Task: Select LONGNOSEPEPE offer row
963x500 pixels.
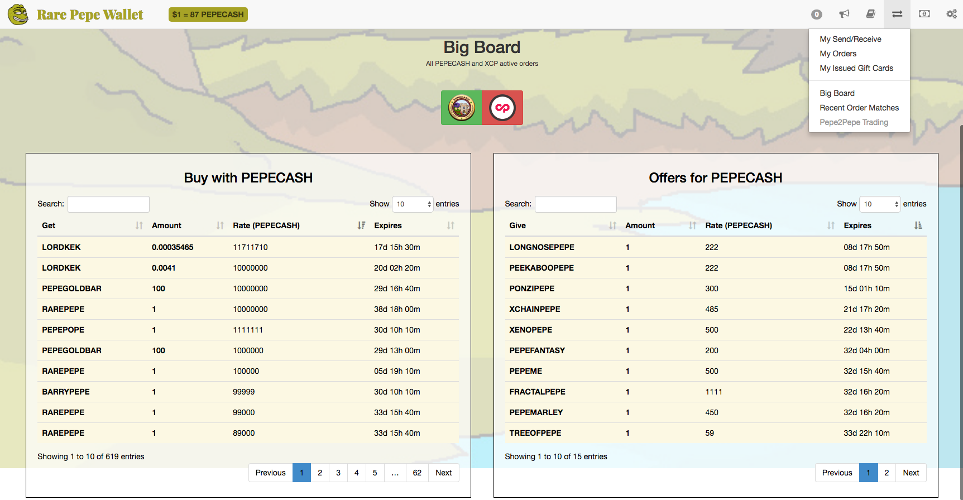Action: (x=716, y=247)
